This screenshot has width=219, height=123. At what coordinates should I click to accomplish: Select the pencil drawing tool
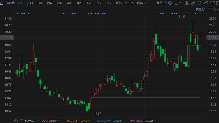tap(193, 3)
